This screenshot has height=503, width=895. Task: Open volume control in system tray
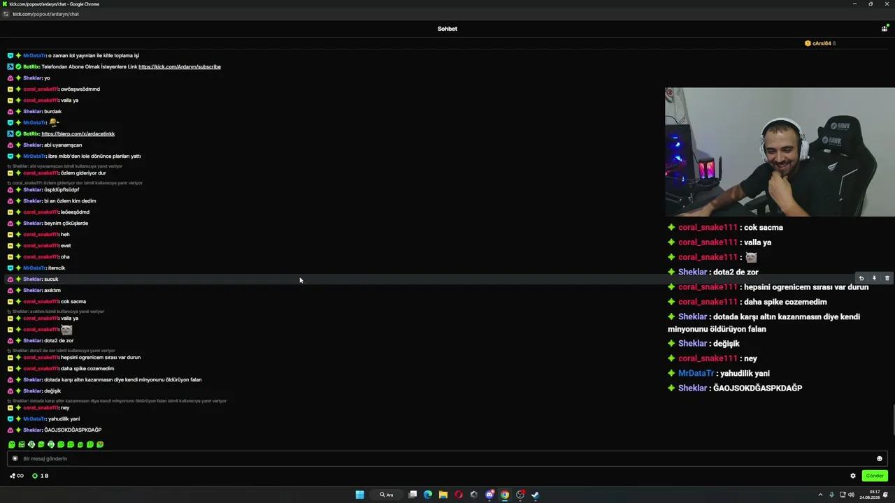pyautogui.click(x=851, y=495)
